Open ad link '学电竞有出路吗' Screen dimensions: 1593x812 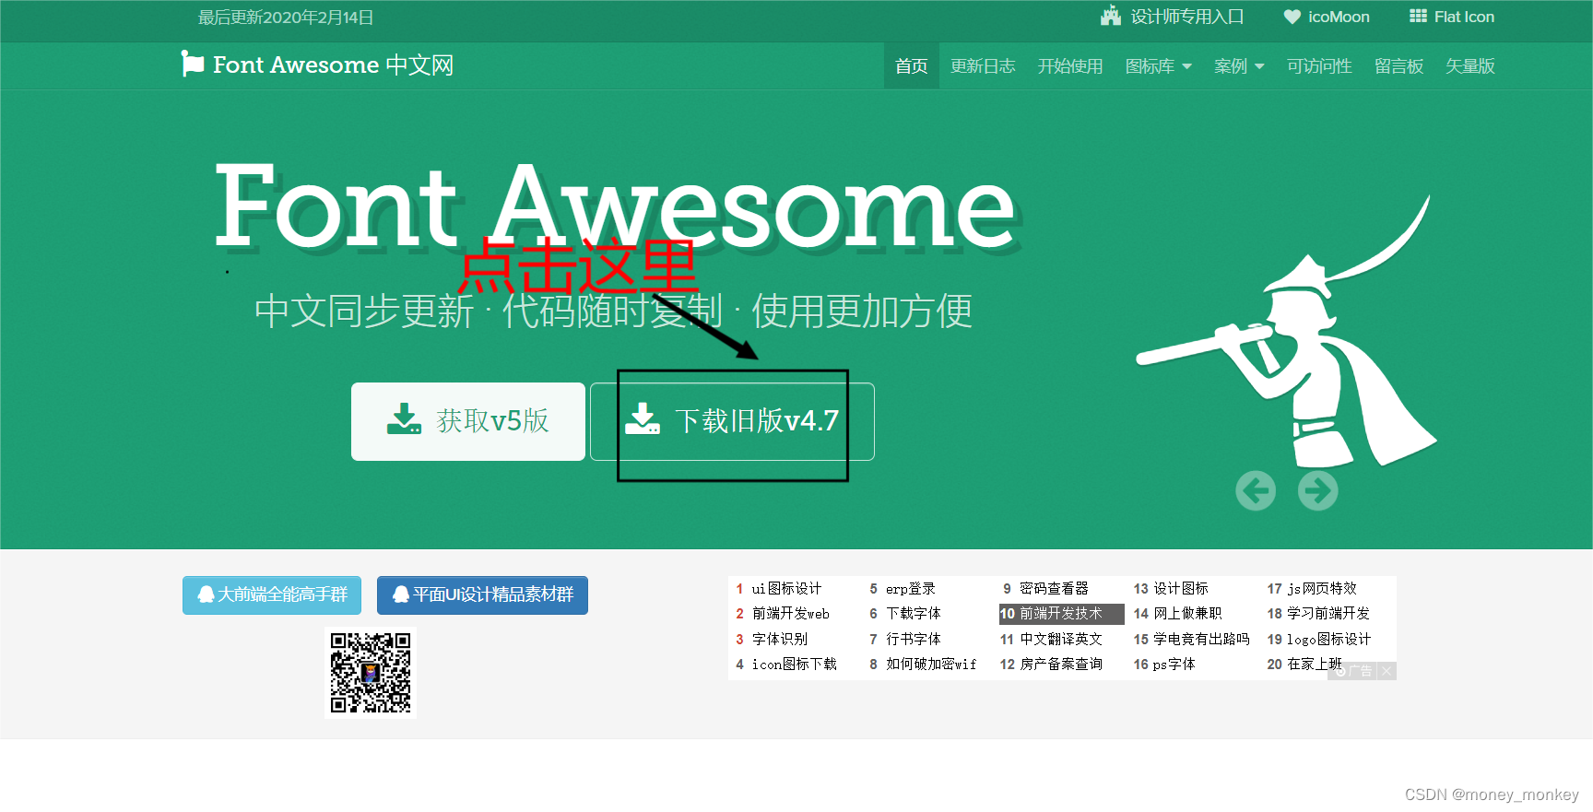coord(1201,639)
